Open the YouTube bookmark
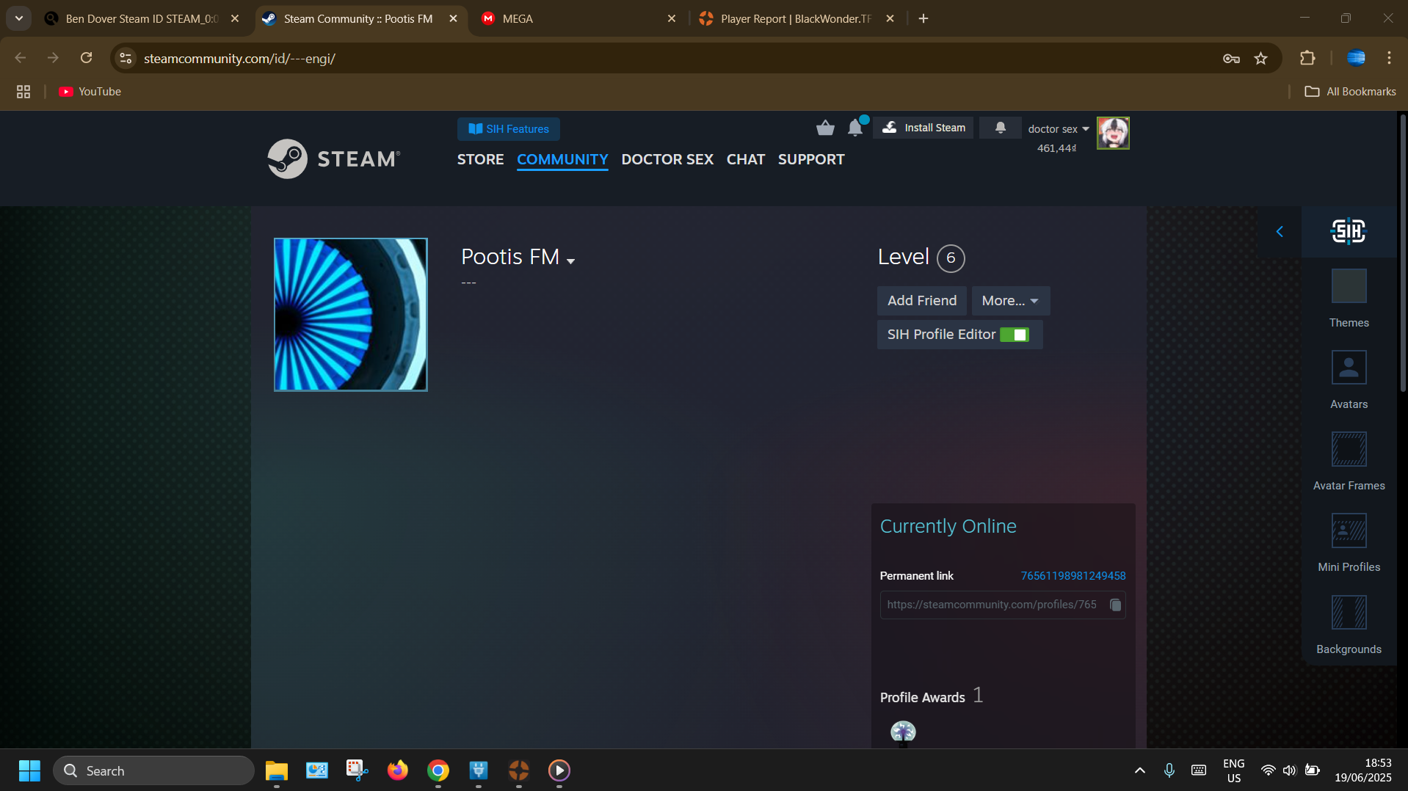1408x791 pixels. click(90, 92)
